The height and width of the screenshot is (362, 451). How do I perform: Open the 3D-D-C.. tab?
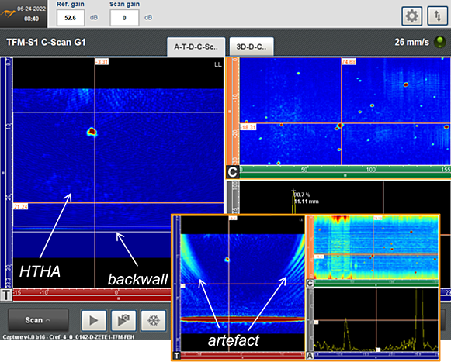click(x=252, y=47)
